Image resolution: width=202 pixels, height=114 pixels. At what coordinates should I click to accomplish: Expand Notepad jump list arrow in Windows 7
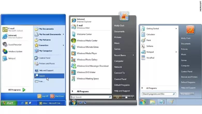[x=176, y=52]
